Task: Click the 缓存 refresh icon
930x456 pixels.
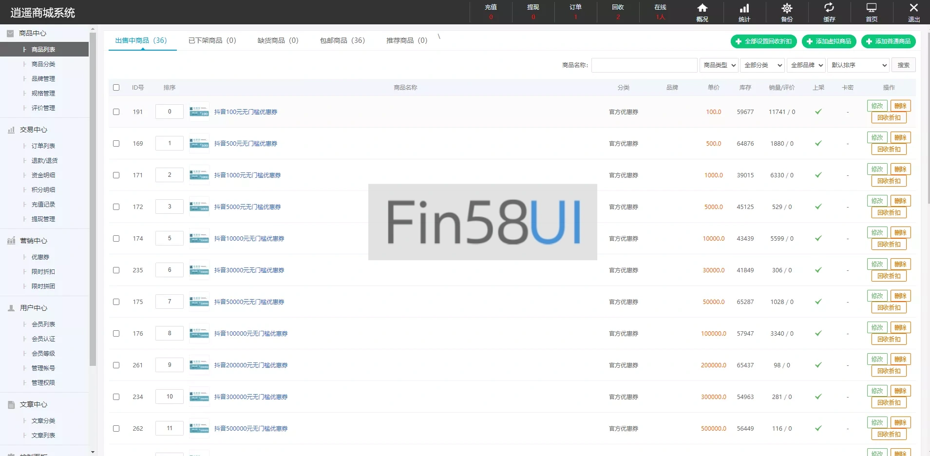Action: (x=829, y=8)
